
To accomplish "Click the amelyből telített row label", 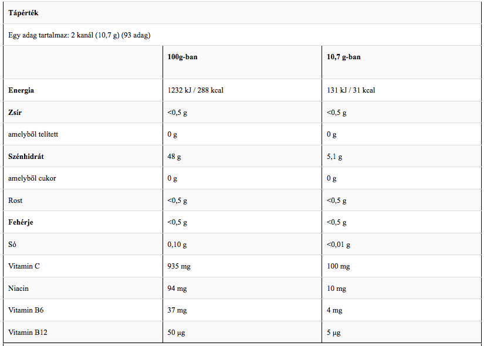I will tap(33, 134).
